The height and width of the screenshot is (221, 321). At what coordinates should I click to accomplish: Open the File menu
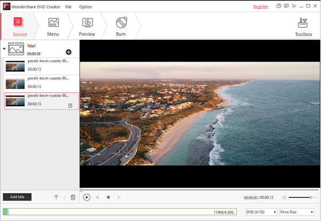tap(68, 7)
